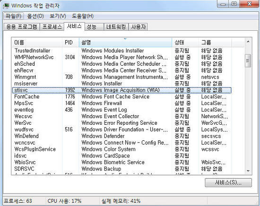Select the wudfsvc service row
The image size is (260, 206).
tap(121, 129)
